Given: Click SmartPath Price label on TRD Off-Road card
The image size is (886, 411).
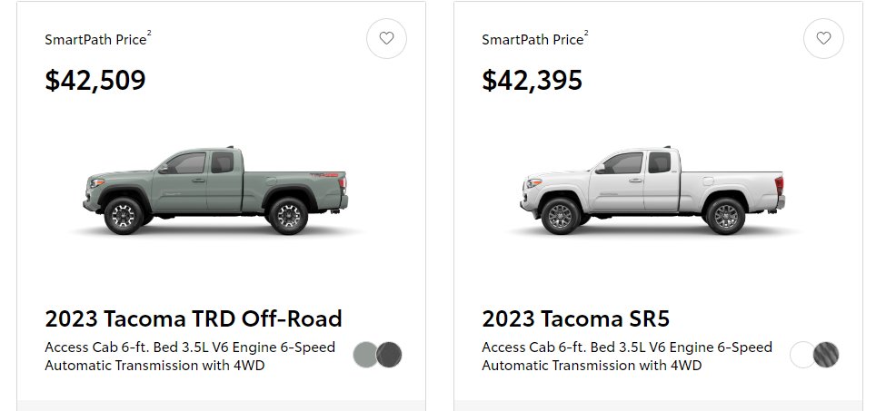Looking at the screenshot, I should (x=95, y=40).
